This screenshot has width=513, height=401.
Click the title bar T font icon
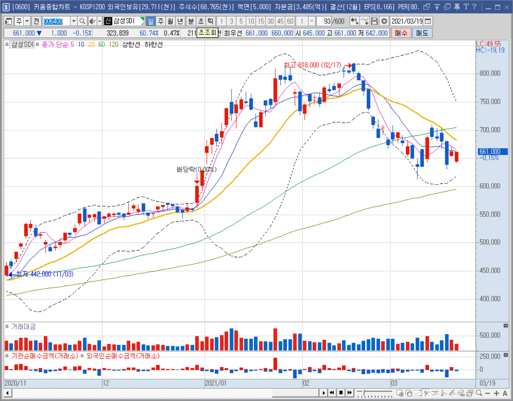[x=466, y=7]
